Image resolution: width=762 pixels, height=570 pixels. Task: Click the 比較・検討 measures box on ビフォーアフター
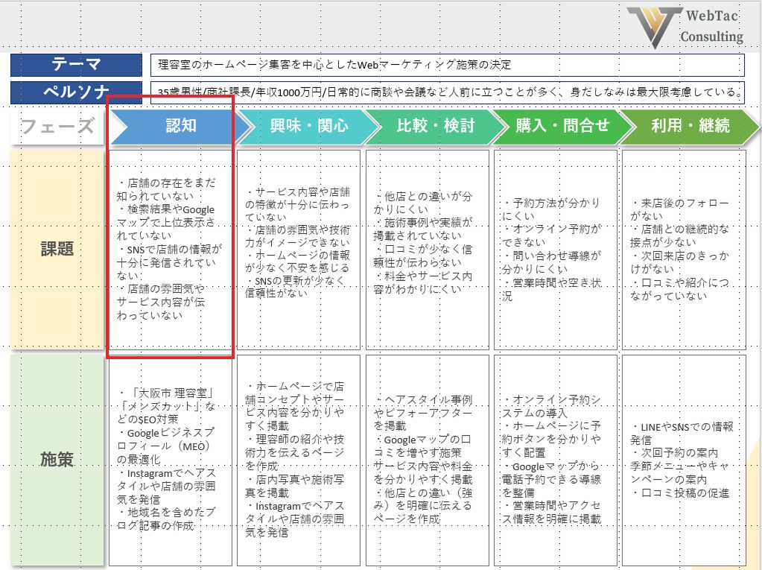click(x=427, y=460)
